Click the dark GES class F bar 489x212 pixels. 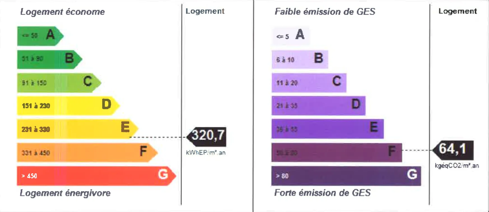click(337, 152)
